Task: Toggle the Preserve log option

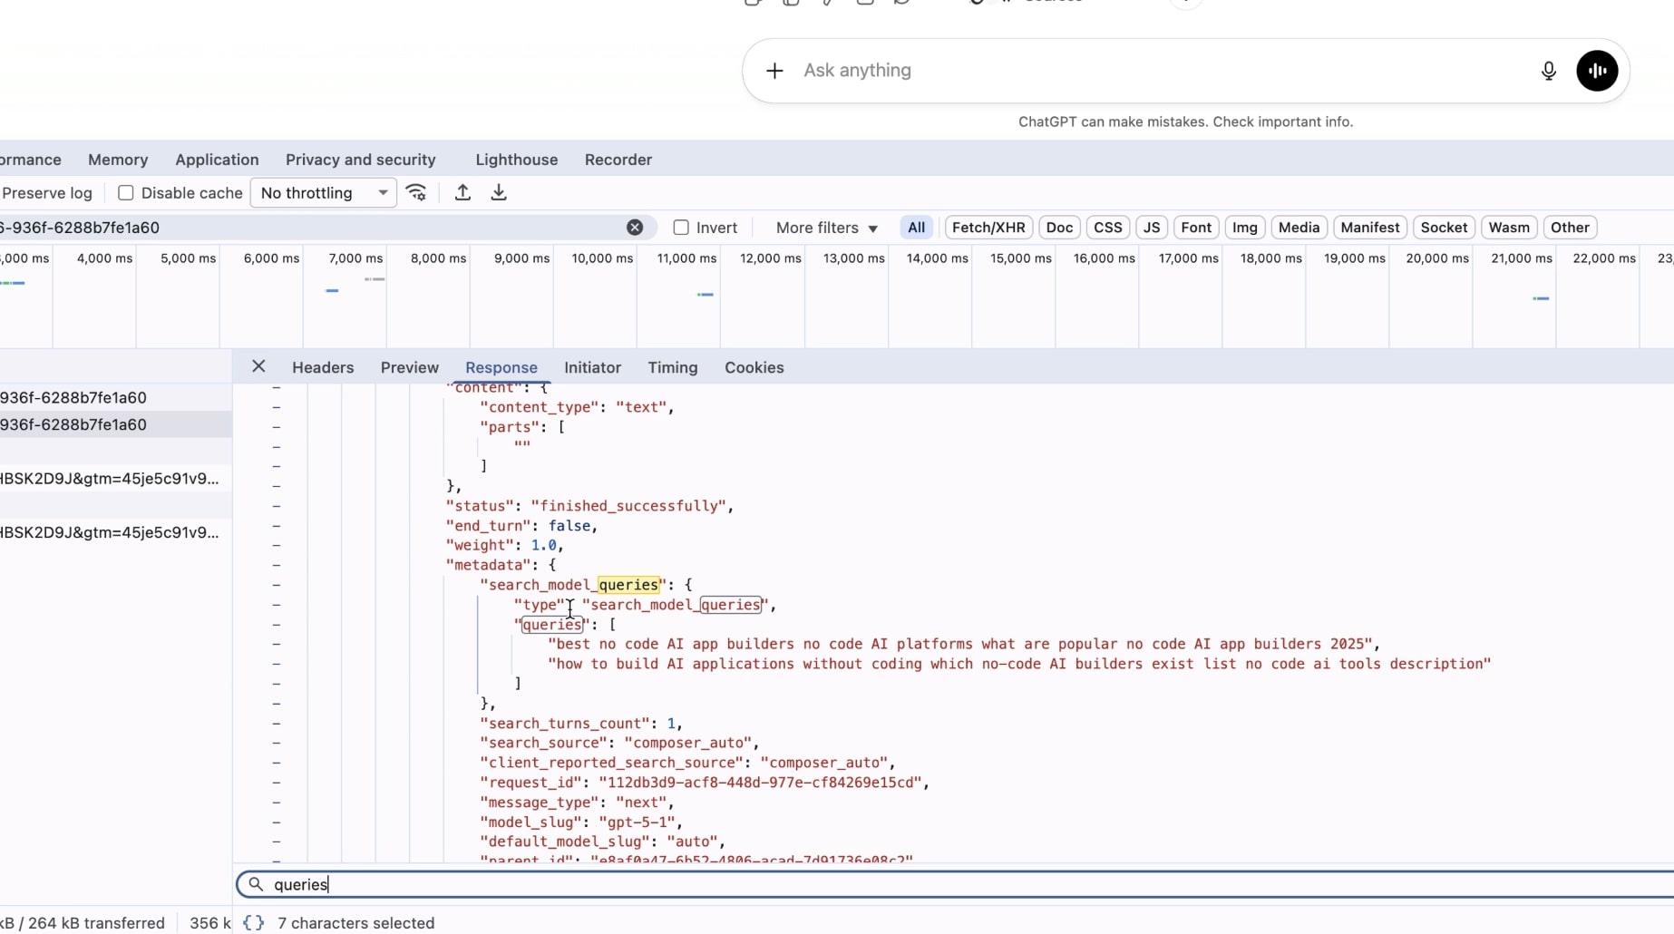Action: (x=47, y=193)
